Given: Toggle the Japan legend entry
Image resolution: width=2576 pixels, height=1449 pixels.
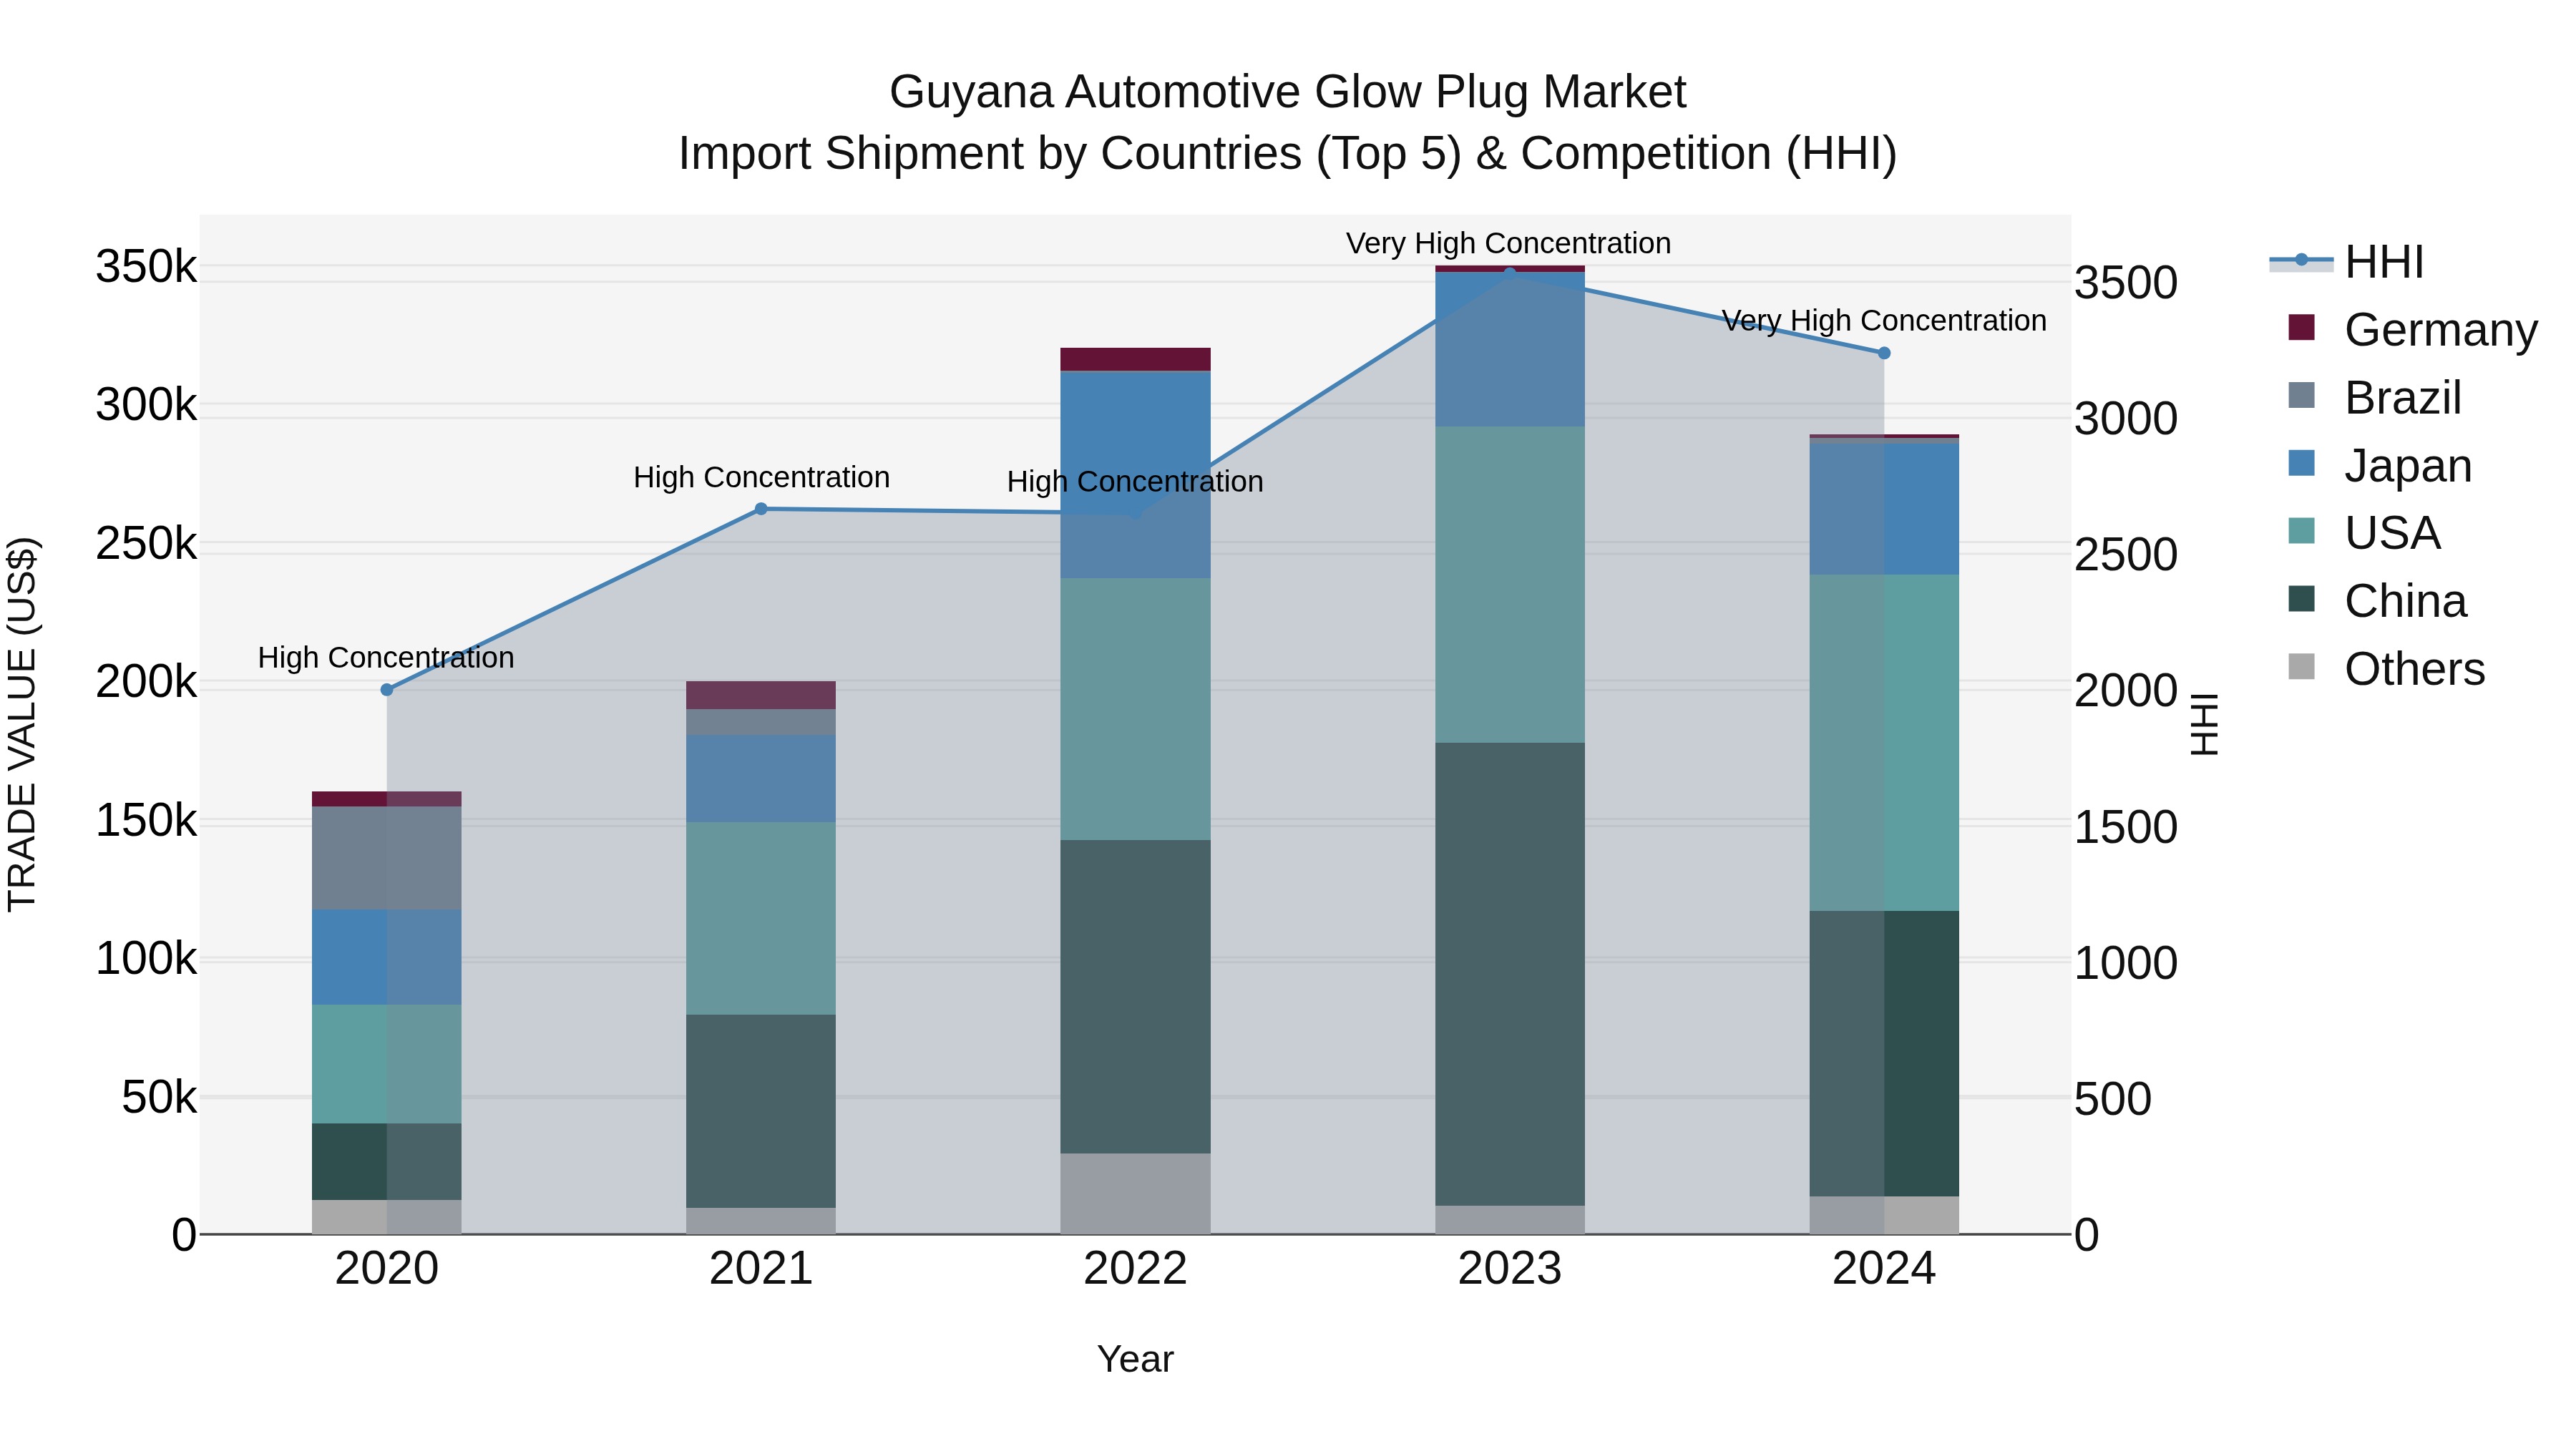Looking at the screenshot, I should [x=2379, y=465].
